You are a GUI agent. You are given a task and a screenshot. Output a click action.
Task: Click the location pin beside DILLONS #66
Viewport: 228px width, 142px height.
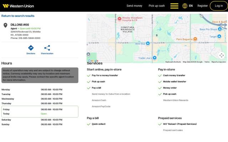[5, 25]
